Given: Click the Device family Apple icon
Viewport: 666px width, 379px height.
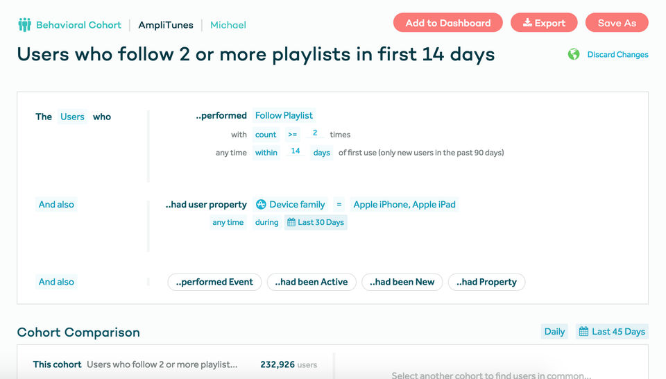Looking at the screenshot, I should pos(261,204).
